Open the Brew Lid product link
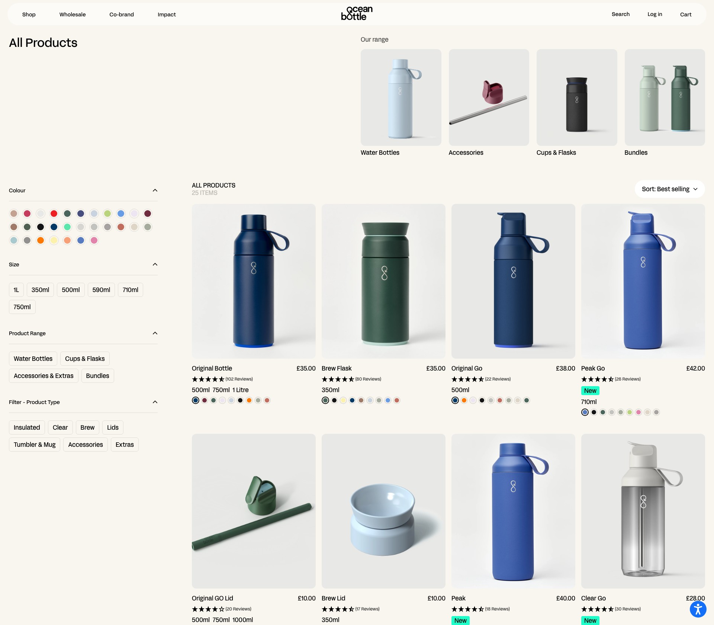This screenshot has height=625, width=714. pos(333,598)
